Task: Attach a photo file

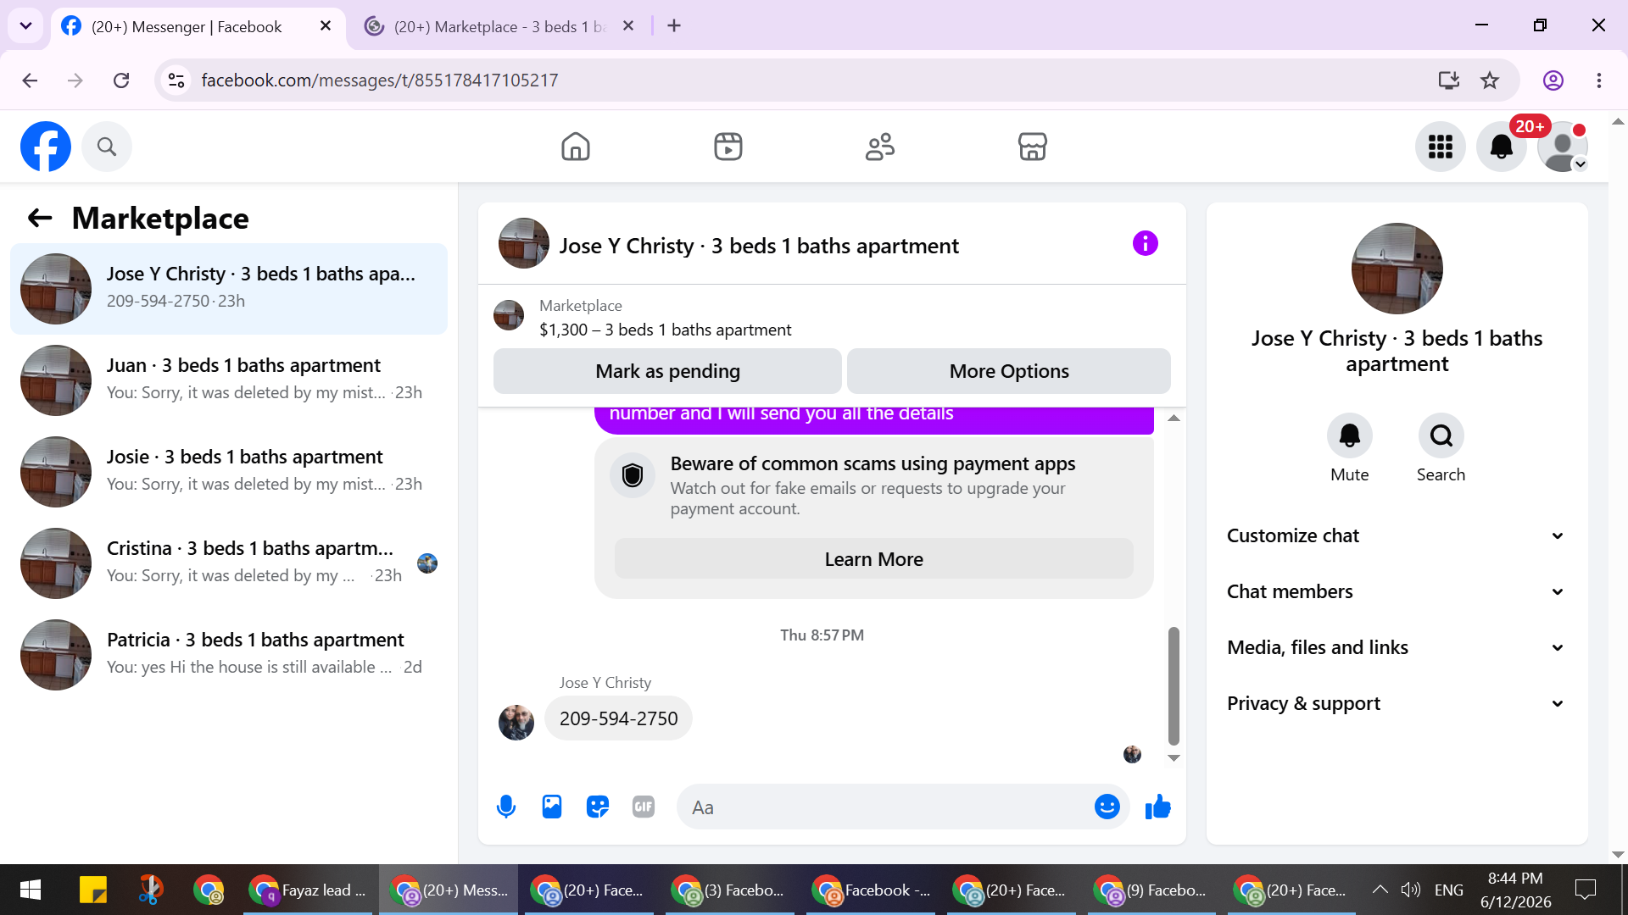Action: [x=552, y=807]
